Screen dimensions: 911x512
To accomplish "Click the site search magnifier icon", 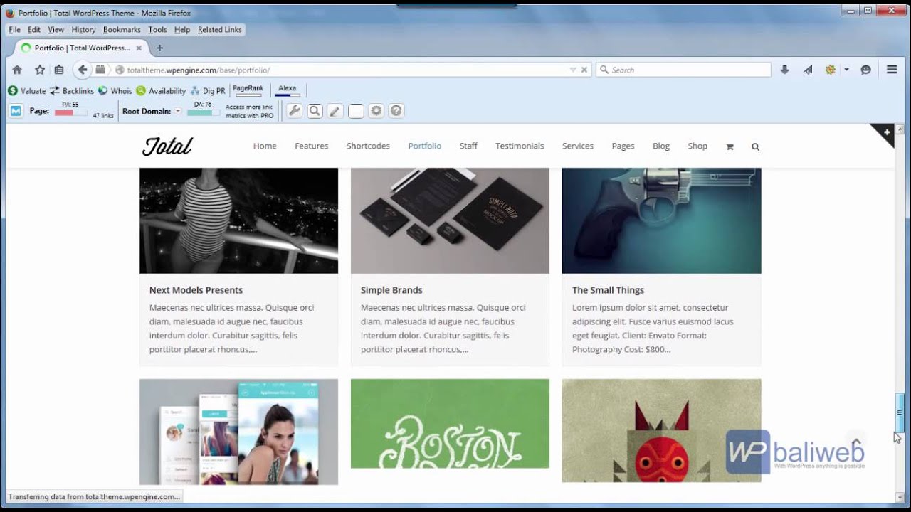I will pyautogui.click(x=755, y=146).
